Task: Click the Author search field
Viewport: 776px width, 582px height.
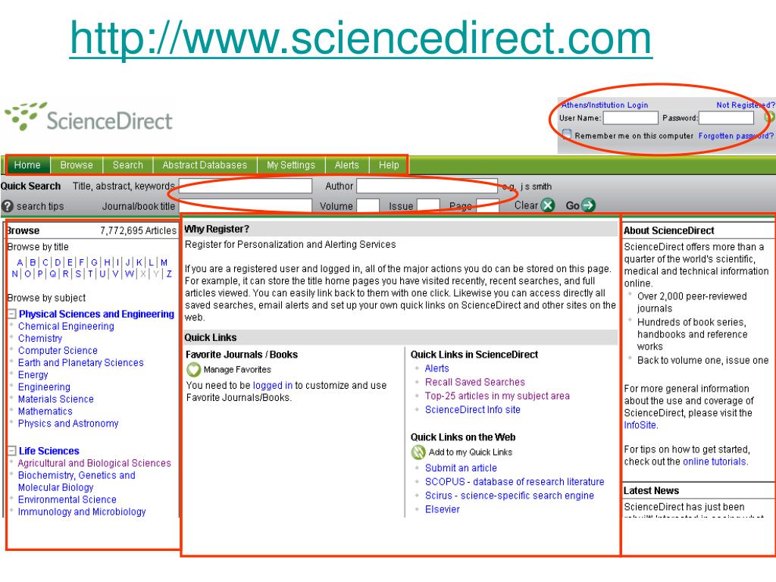Action: [x=427, y=186]
